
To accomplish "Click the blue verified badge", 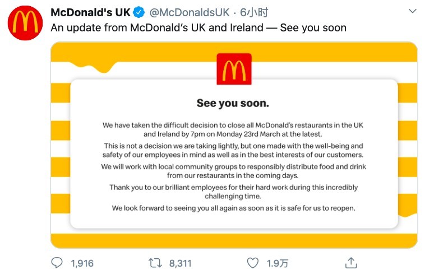I will tap(139, 12).
